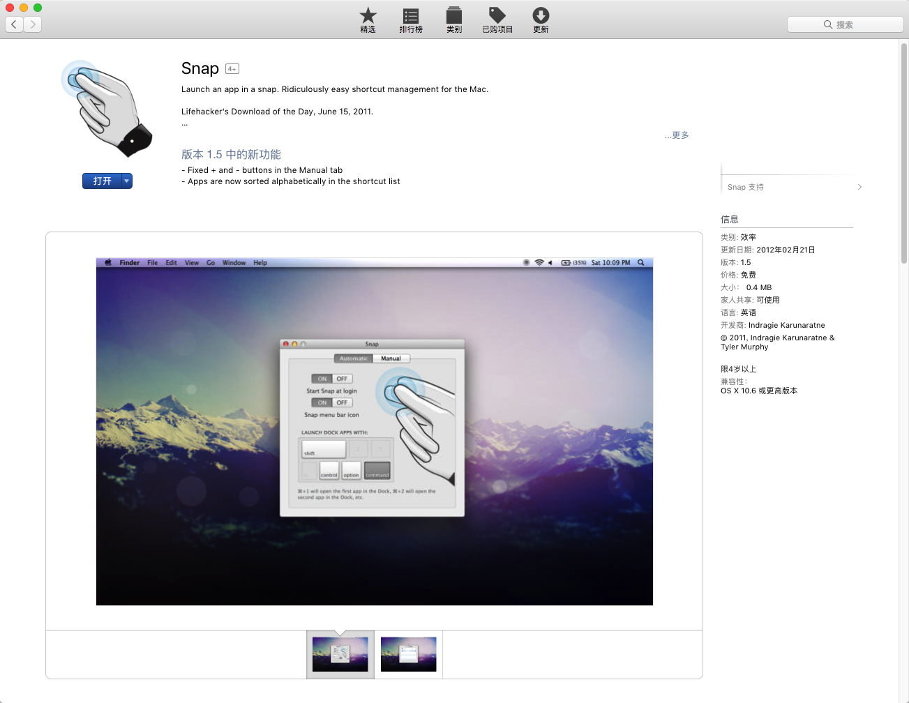Go back with the left arrow
Image resolution: width=909 pixels, height=703 pixels.
coord(14,24)
